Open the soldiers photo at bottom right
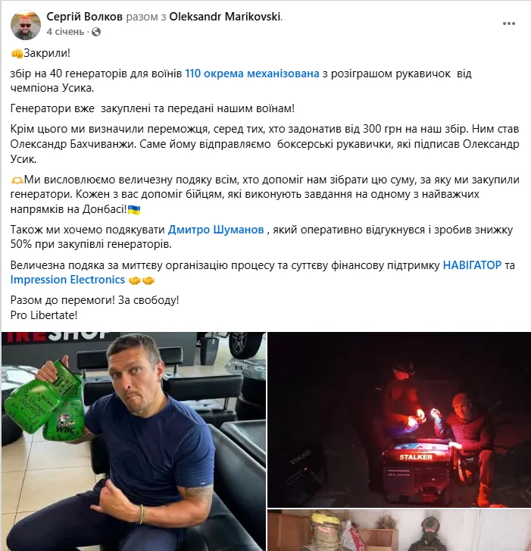The height and width of the screenshot is (551, 531). coord(399,531)
